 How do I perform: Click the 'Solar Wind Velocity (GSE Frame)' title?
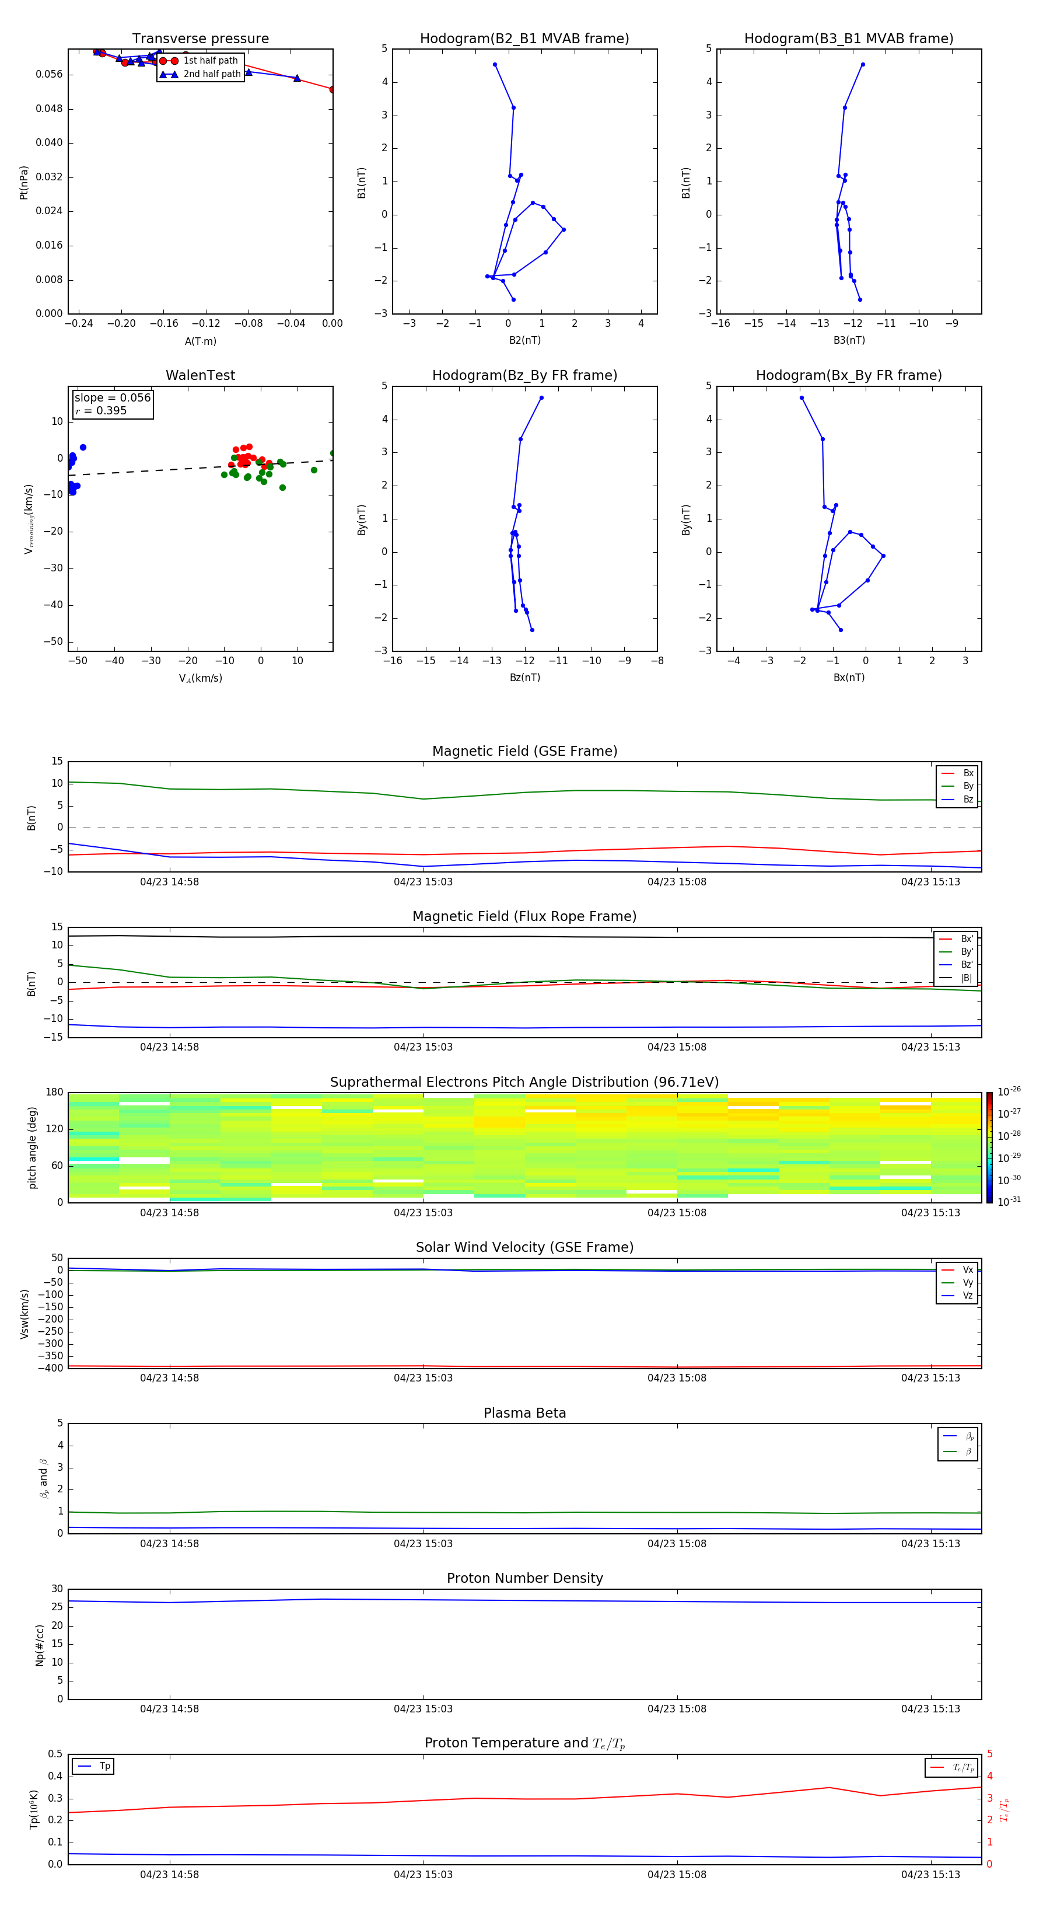[524, 1248]
